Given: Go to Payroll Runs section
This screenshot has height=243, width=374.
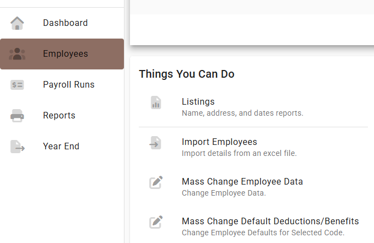Looking at the screenshot, I should (x=68, y=85).
